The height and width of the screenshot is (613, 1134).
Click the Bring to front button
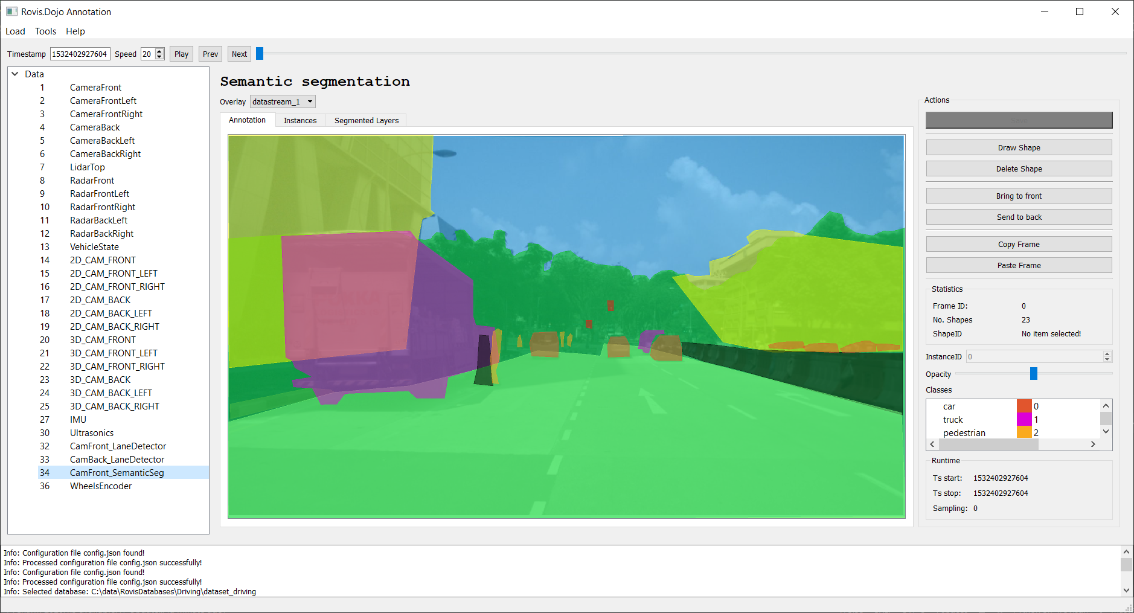(1018, 195)
